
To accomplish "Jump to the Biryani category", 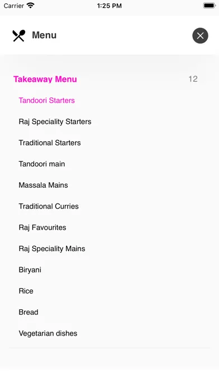I will [30, 270].
